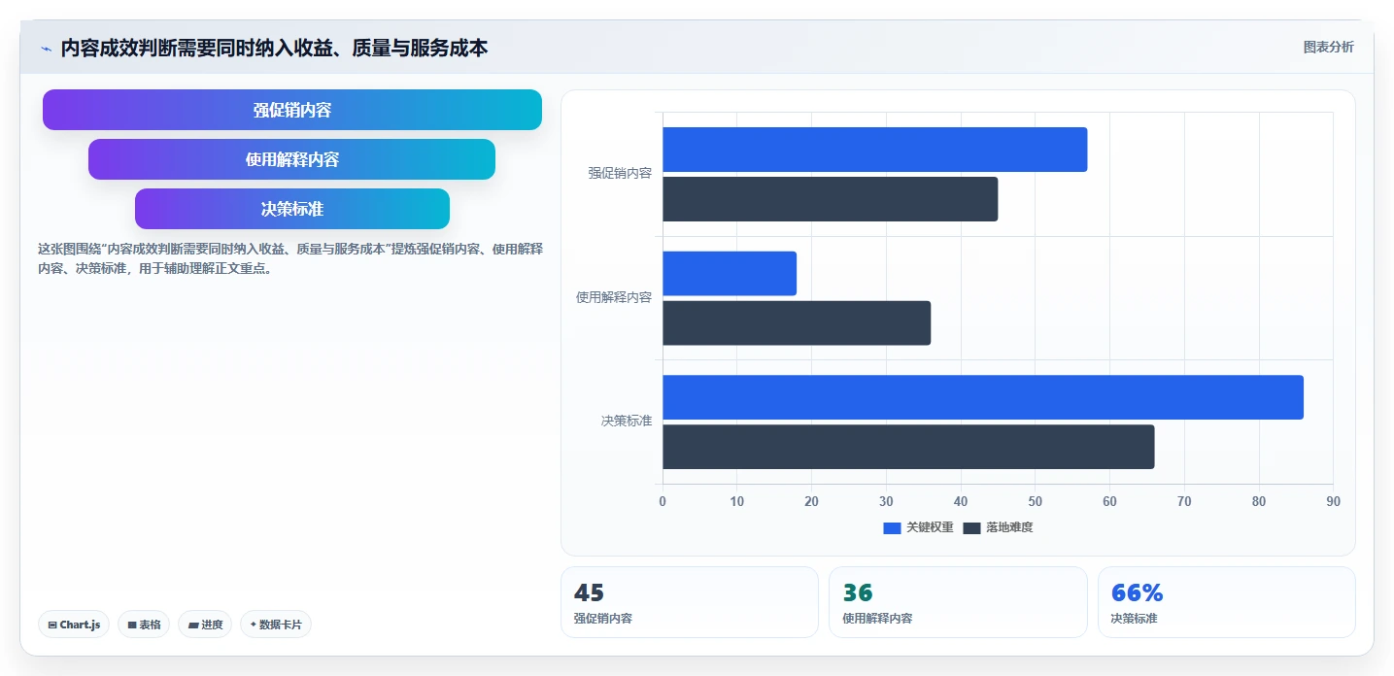Toggle the 落地难度 legend item
The image size is (1394, 676).
coord(998,527)
